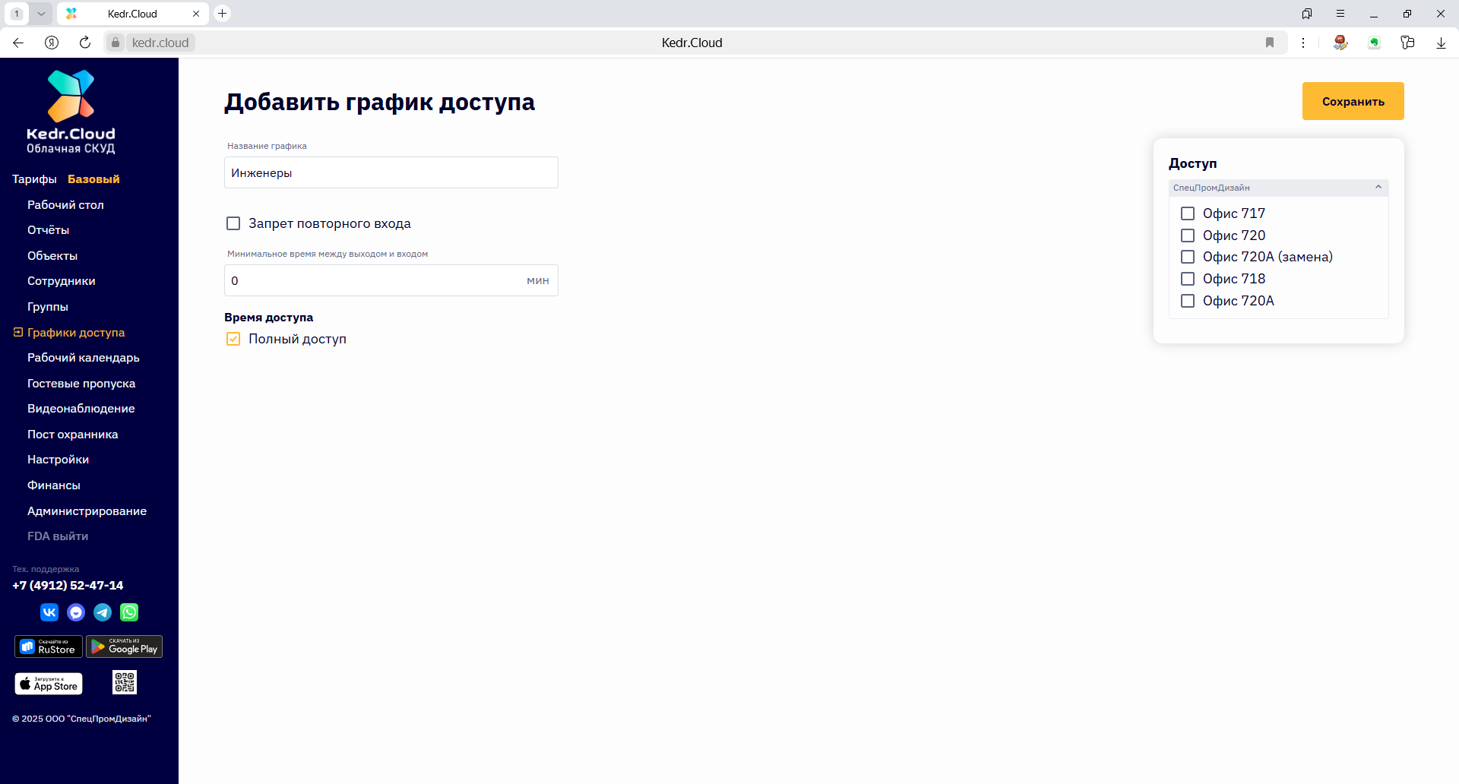Viewport: 1459px width, 784px height.
Task: Go to Отчёты section
Action: (x=48, y=230)
